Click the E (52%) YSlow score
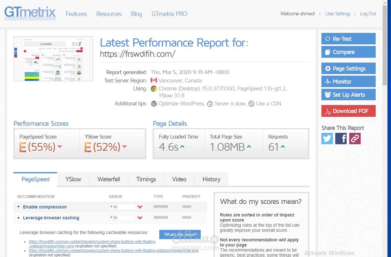 click(x=102, y=147)
